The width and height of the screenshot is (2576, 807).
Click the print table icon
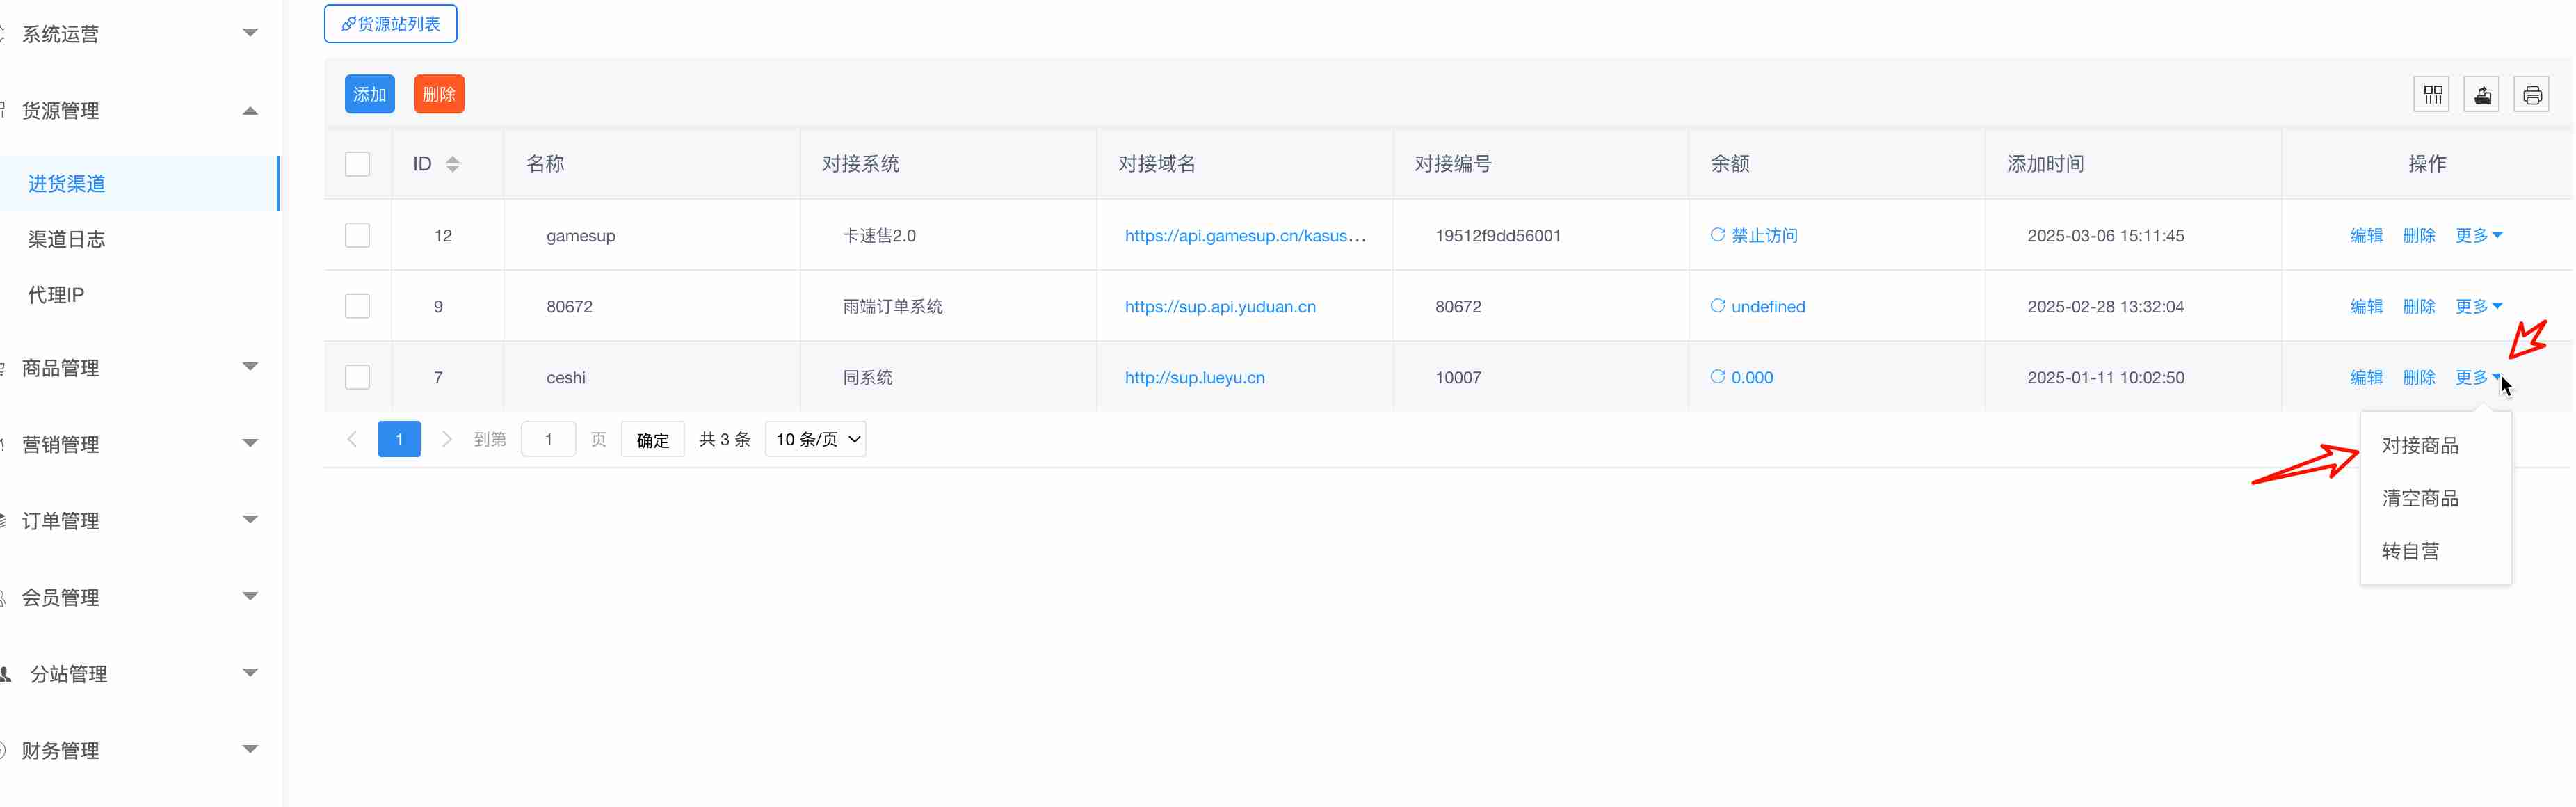[x=2531, y=95]
